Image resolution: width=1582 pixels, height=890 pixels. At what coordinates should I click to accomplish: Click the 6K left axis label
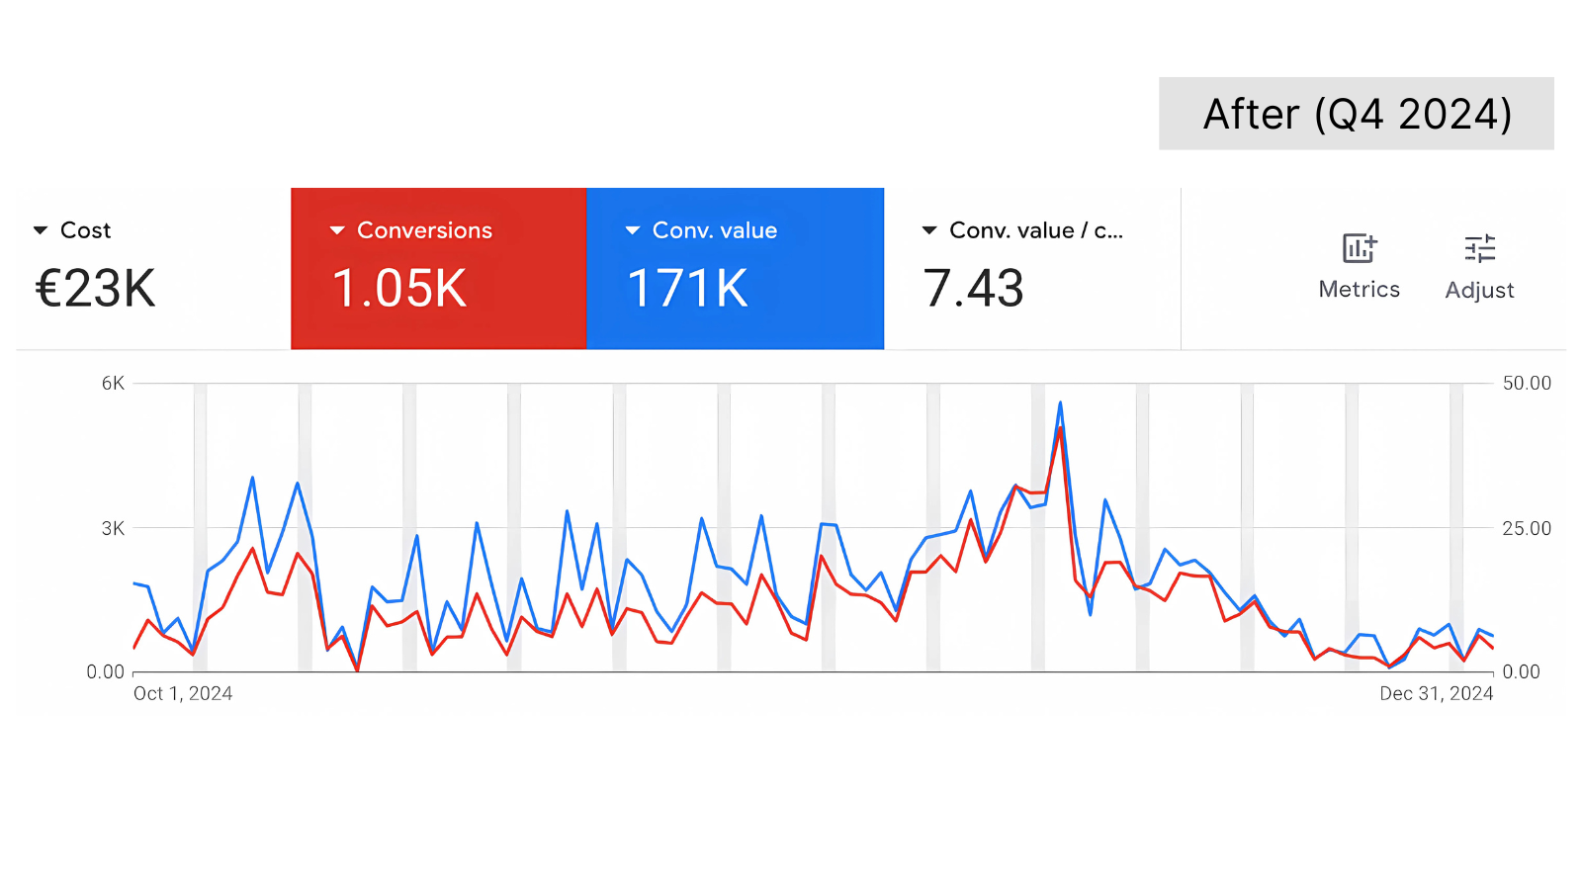(113, 383)
